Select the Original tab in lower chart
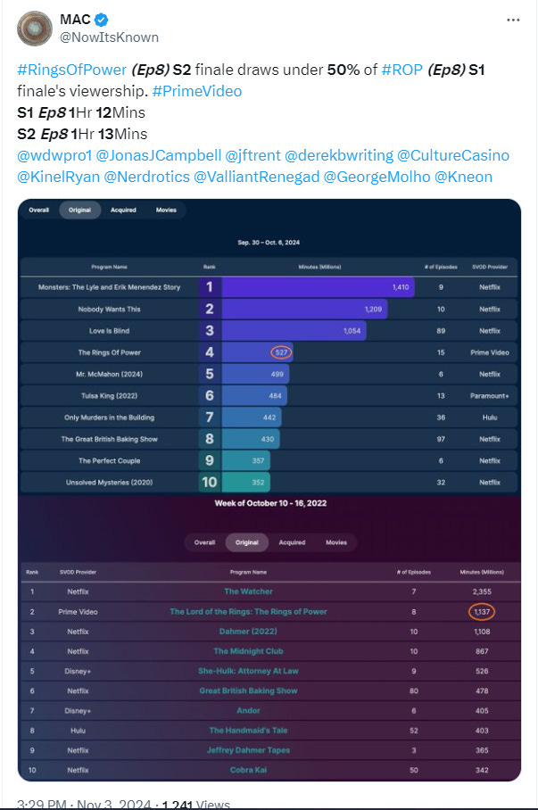Viewport: 538px width, 810px height. tap(246, 542)
